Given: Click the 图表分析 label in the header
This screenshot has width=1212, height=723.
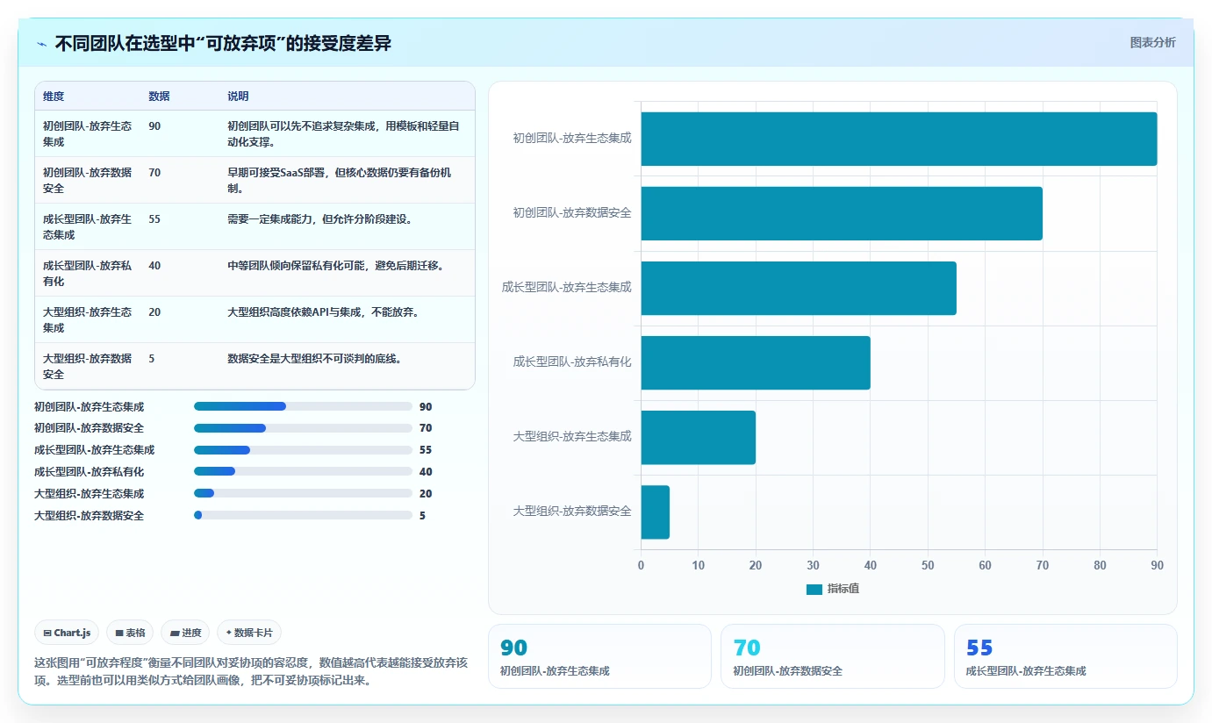Looking at the screenshot, I should (1152, 42).
